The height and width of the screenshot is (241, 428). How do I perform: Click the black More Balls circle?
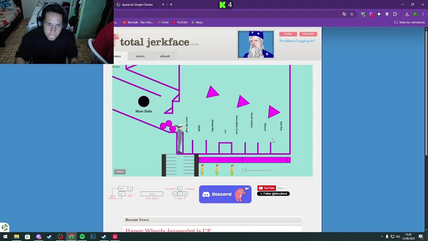(144, 101)
